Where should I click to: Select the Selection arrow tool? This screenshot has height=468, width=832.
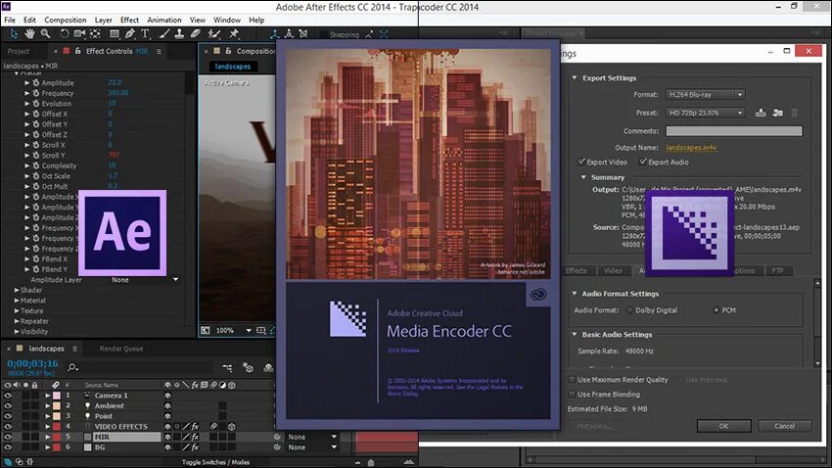(14, 34)
